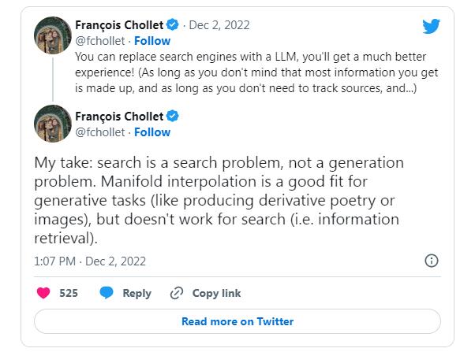
Task: Click the François Chollet name in second tweet
Action: (x=119, y=117)
